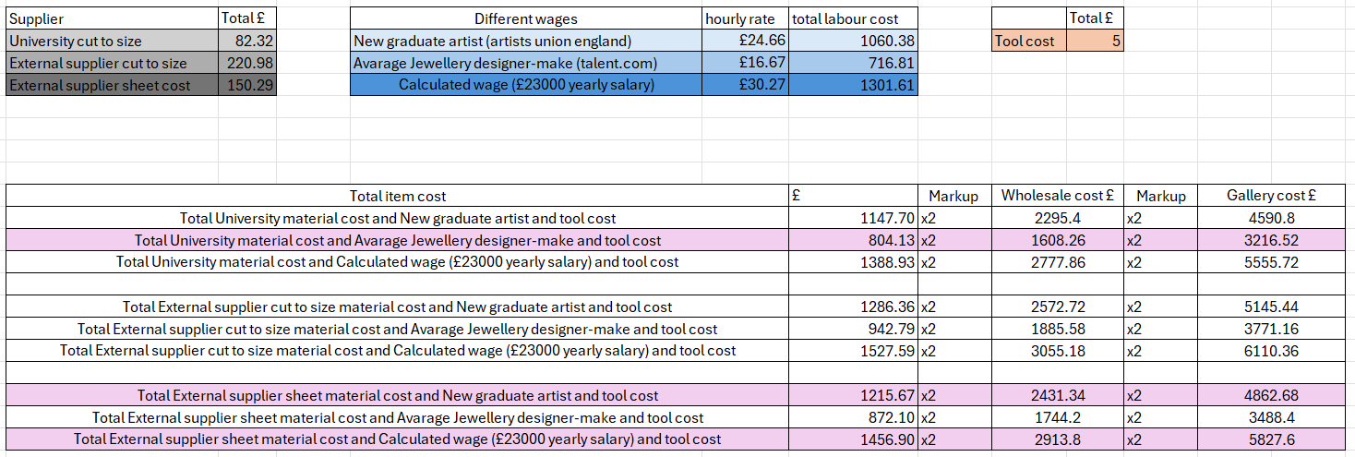This screenshot has width=1355, height=457.
Task: Click 'Total University material cost and Avarage Jewellery' row label
Action: click(x=398, y=240)
